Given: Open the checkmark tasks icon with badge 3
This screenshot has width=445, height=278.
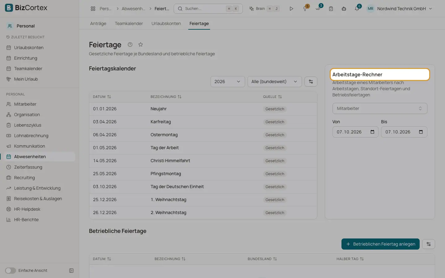Looking at the screenshot, I should (x=318, y=9).
